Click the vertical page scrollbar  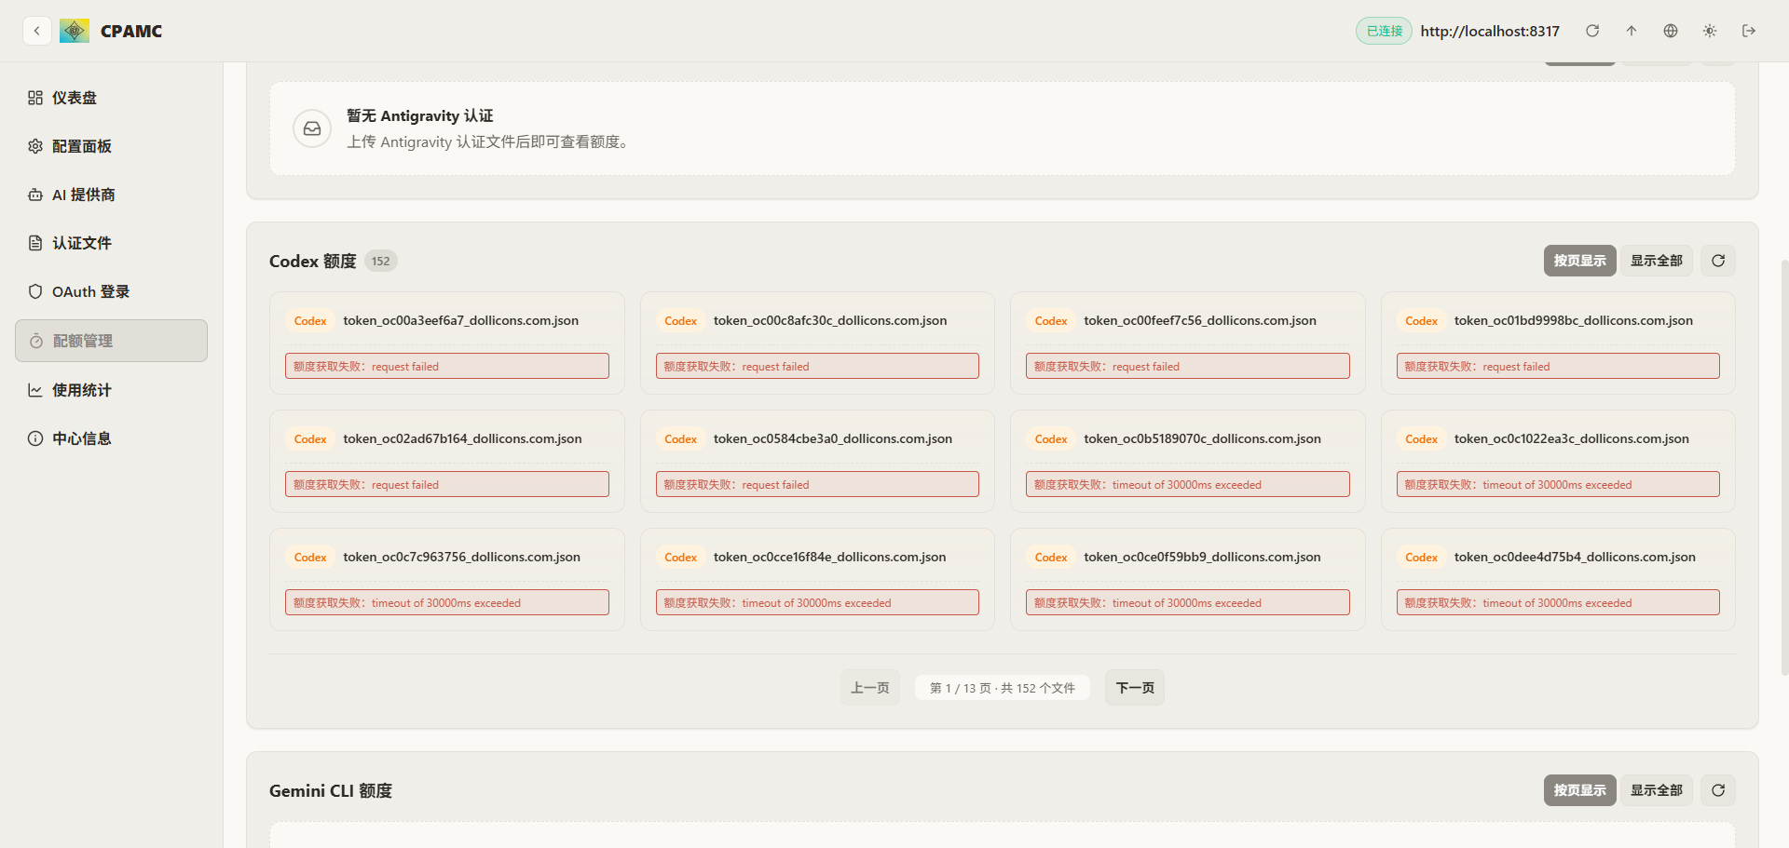(1783, 465)
